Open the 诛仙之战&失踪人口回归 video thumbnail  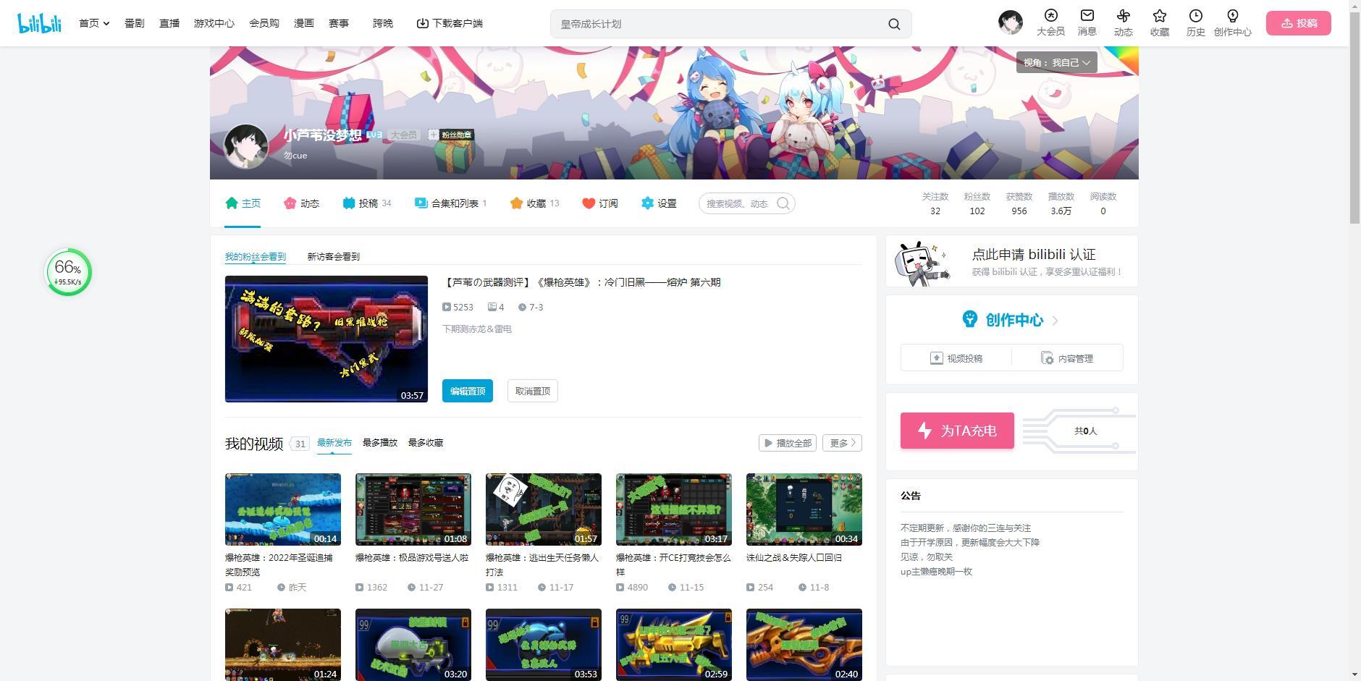pyautogui.click(x=804, y=509)
